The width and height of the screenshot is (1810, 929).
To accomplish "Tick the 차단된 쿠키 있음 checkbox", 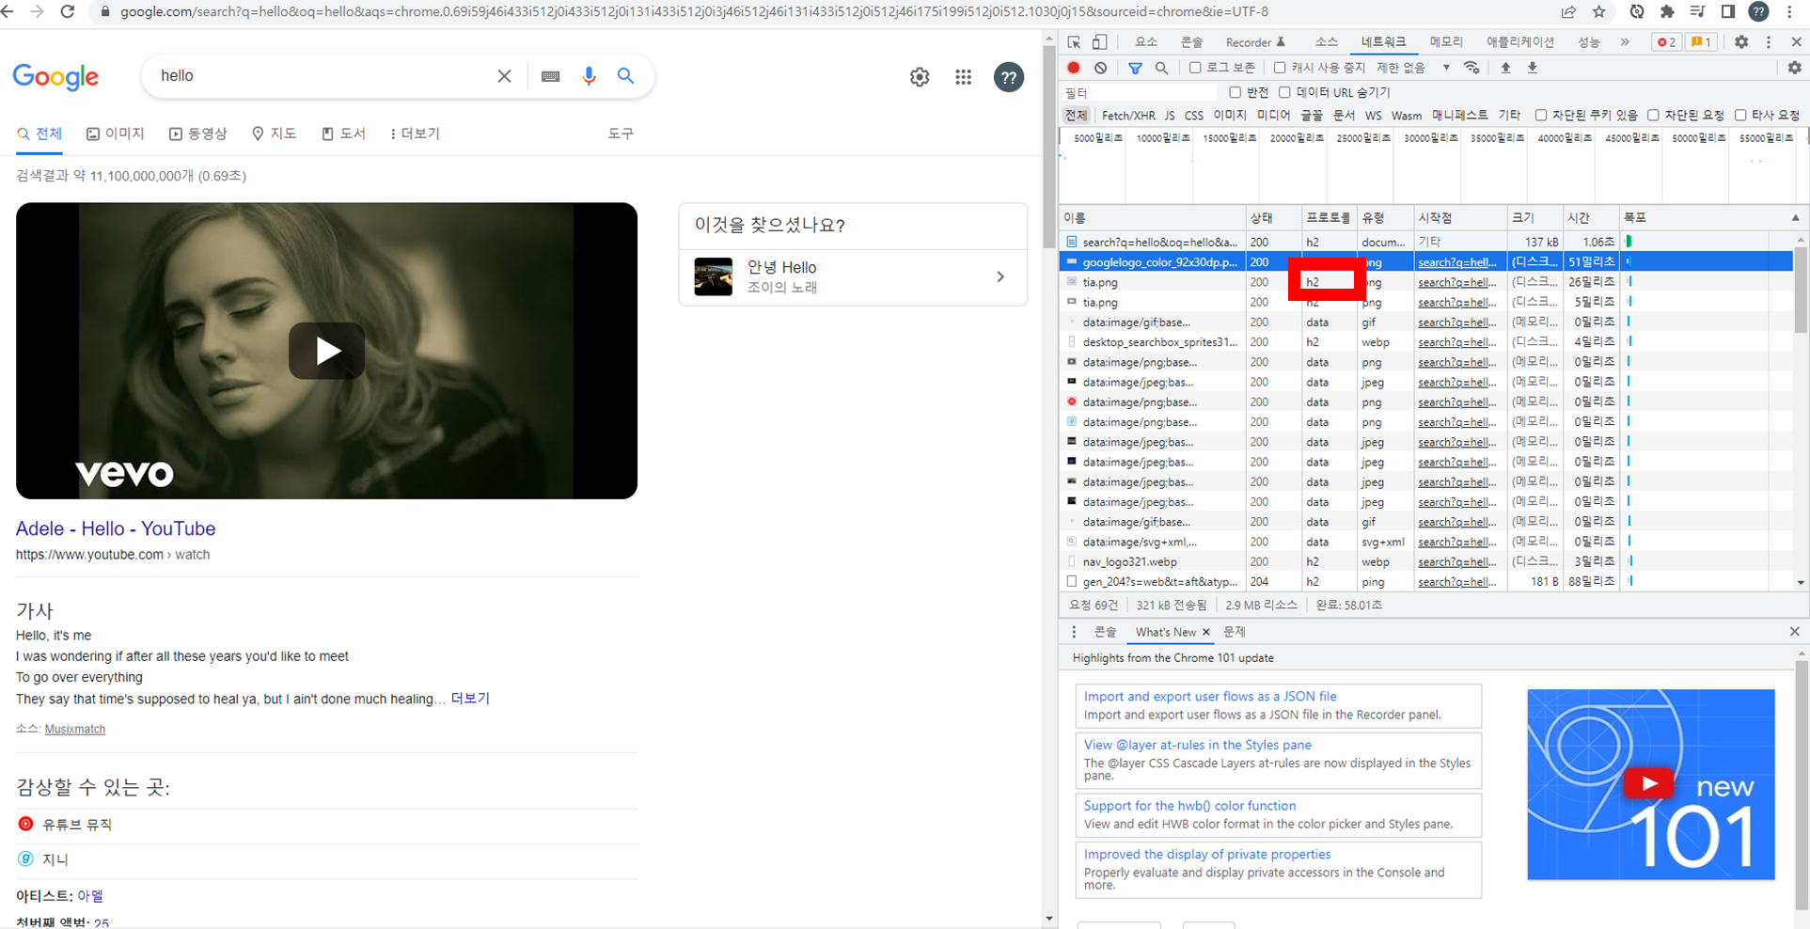I will [x=1540, y=116].
